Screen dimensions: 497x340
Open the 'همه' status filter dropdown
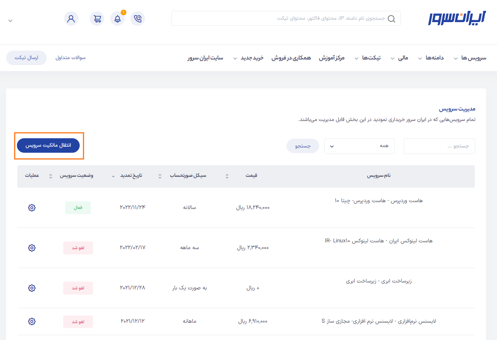click(359, 146)
